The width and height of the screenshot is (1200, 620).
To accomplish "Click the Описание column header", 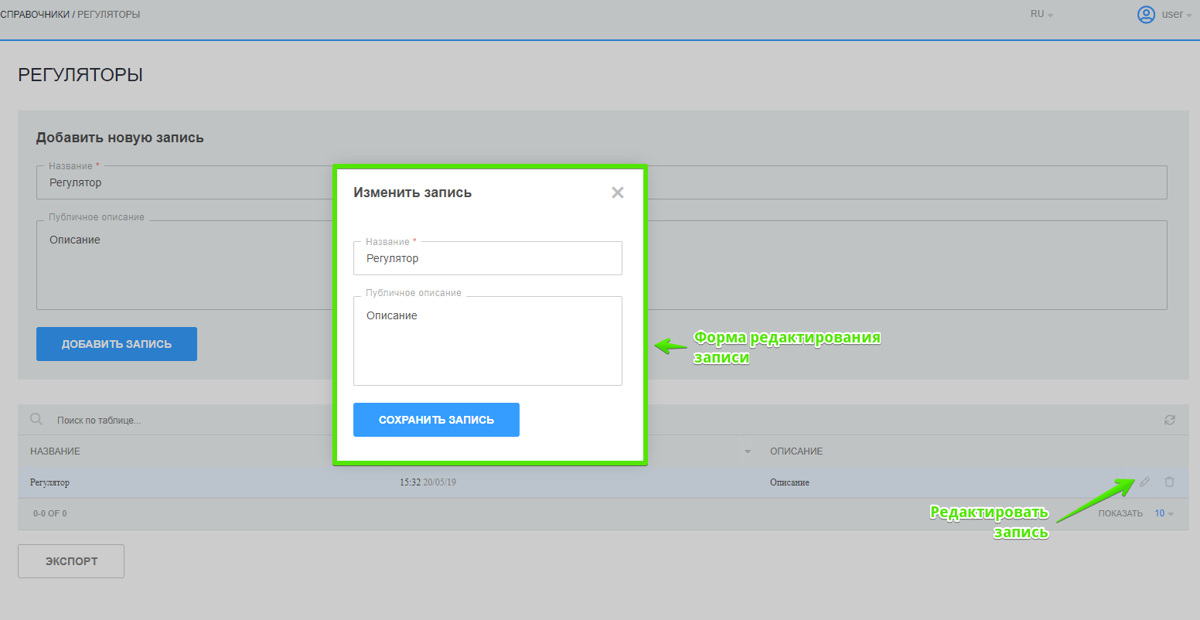I will (x=796, y=451).
